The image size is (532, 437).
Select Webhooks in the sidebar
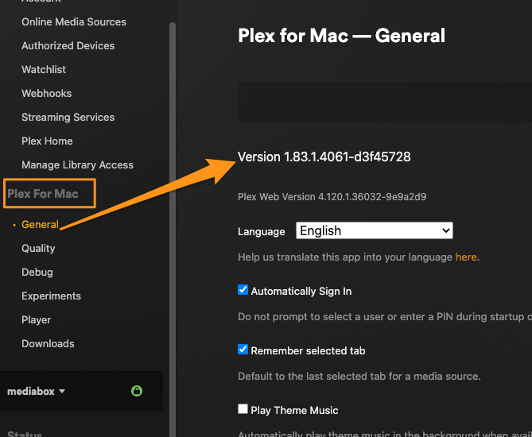(46, 93)
